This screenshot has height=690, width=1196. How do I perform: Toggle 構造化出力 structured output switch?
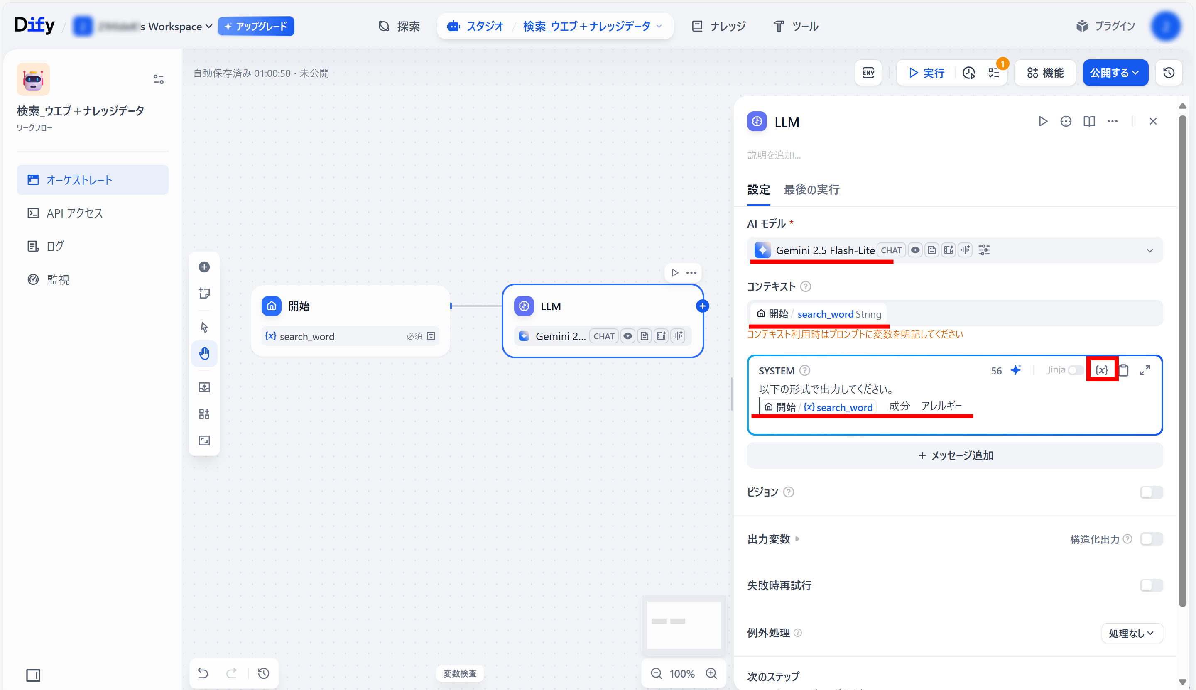(1151, 539)
